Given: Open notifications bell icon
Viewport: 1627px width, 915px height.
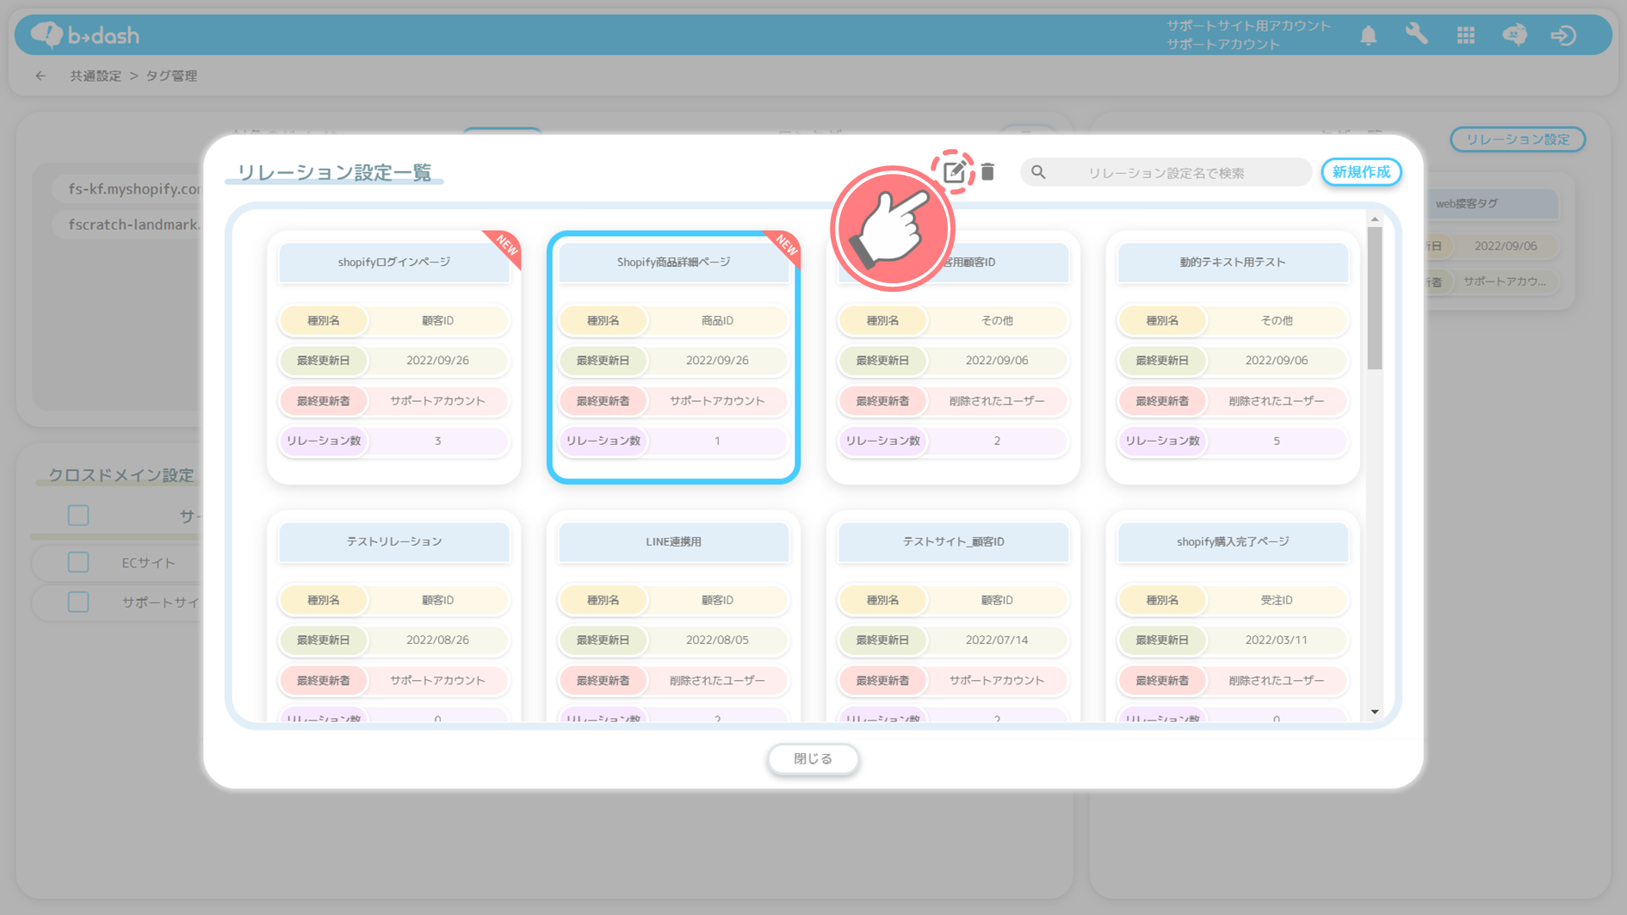Looking at the screenshot, I should [1368, 35].
